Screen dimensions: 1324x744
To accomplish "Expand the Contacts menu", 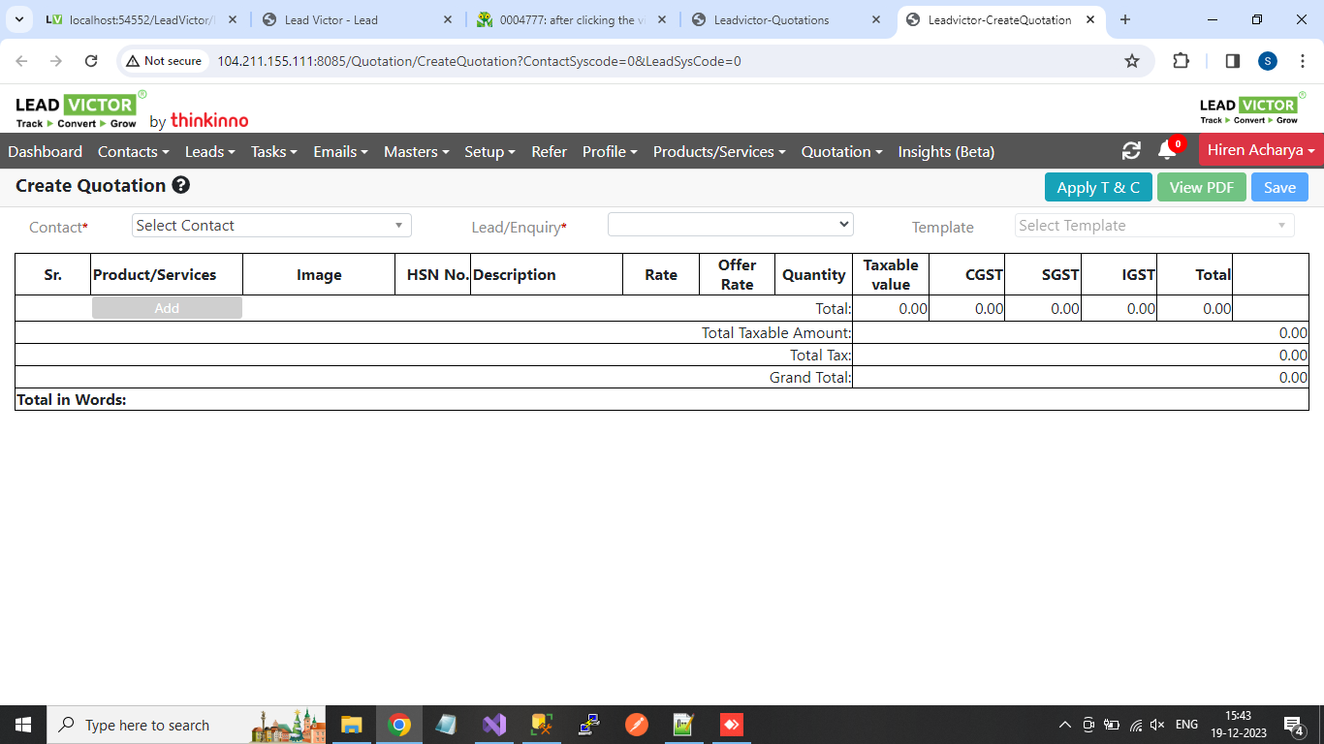I will tap(134, 151).
